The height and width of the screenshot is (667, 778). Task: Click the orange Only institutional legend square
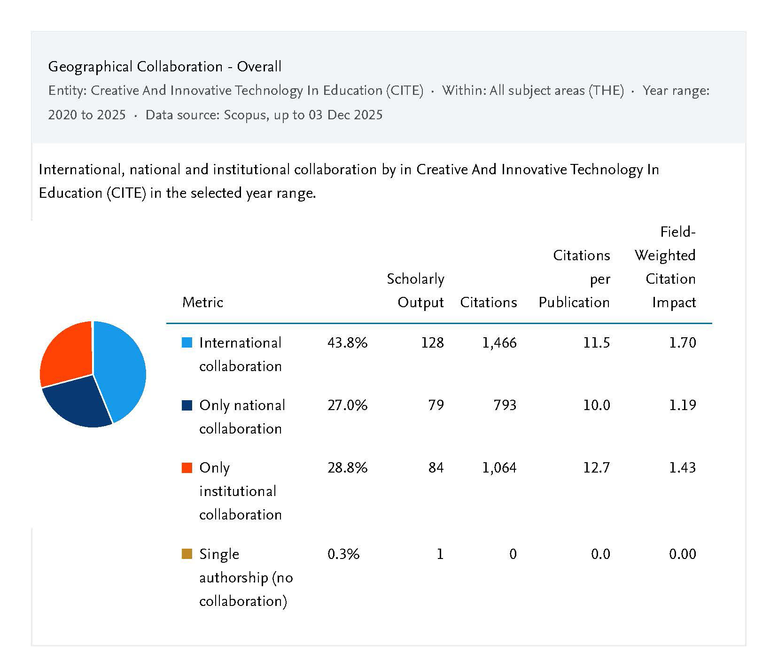tap(187, 468)
